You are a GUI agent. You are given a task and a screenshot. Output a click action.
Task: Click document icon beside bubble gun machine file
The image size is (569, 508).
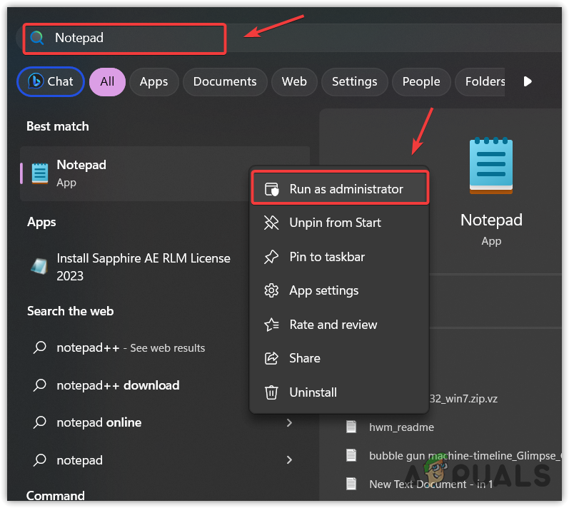click(351, 455)
